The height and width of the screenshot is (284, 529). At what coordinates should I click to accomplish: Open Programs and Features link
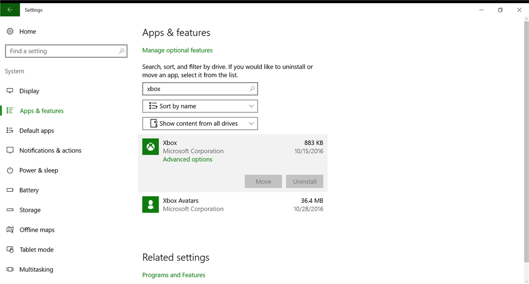coord(174,275)
